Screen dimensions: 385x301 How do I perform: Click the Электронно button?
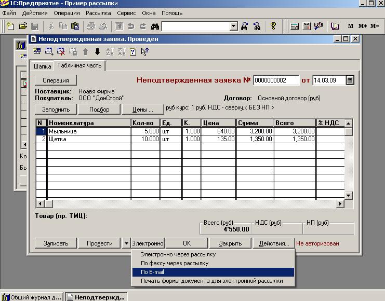coord(148,243)
